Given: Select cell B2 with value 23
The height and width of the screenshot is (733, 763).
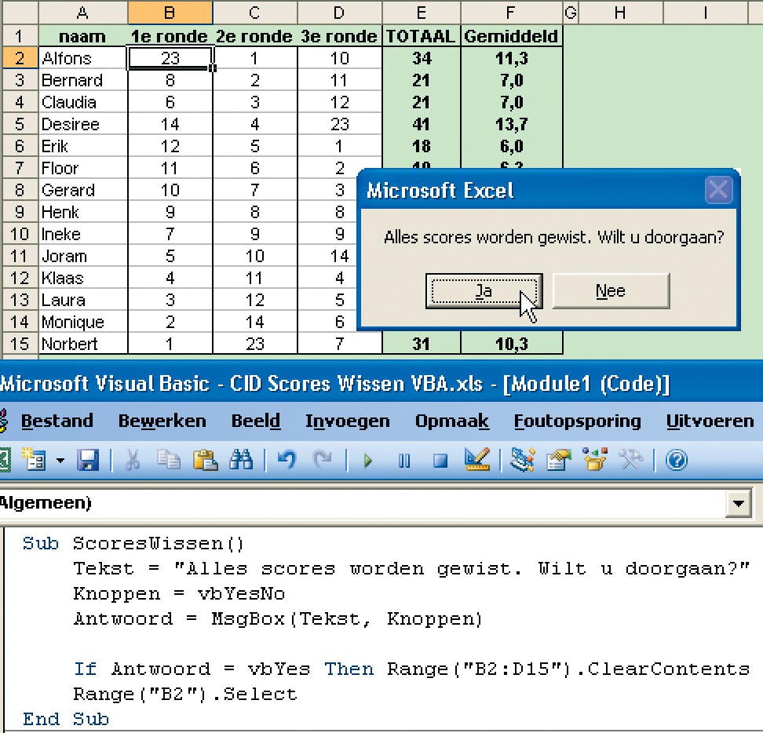Looking at the screenshot, I should [170, 58].
